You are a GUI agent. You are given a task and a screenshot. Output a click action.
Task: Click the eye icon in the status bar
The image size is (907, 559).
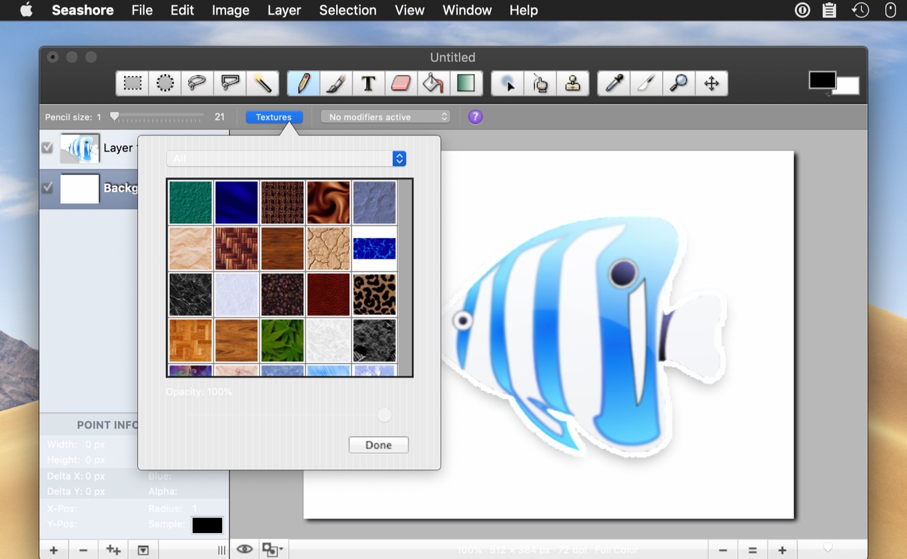(x=245, y=550)
